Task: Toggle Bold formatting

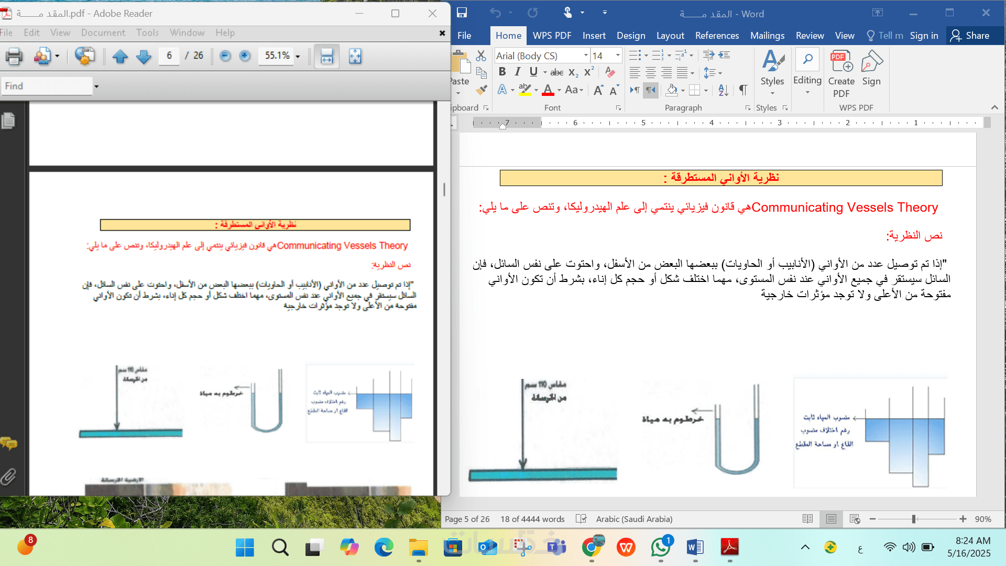Action: coord(502,72)
